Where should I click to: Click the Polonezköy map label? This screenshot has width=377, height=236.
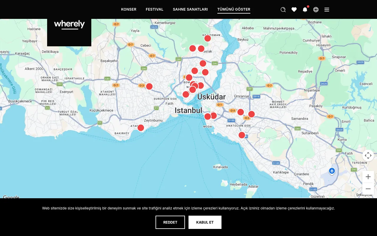pos(289,53)
